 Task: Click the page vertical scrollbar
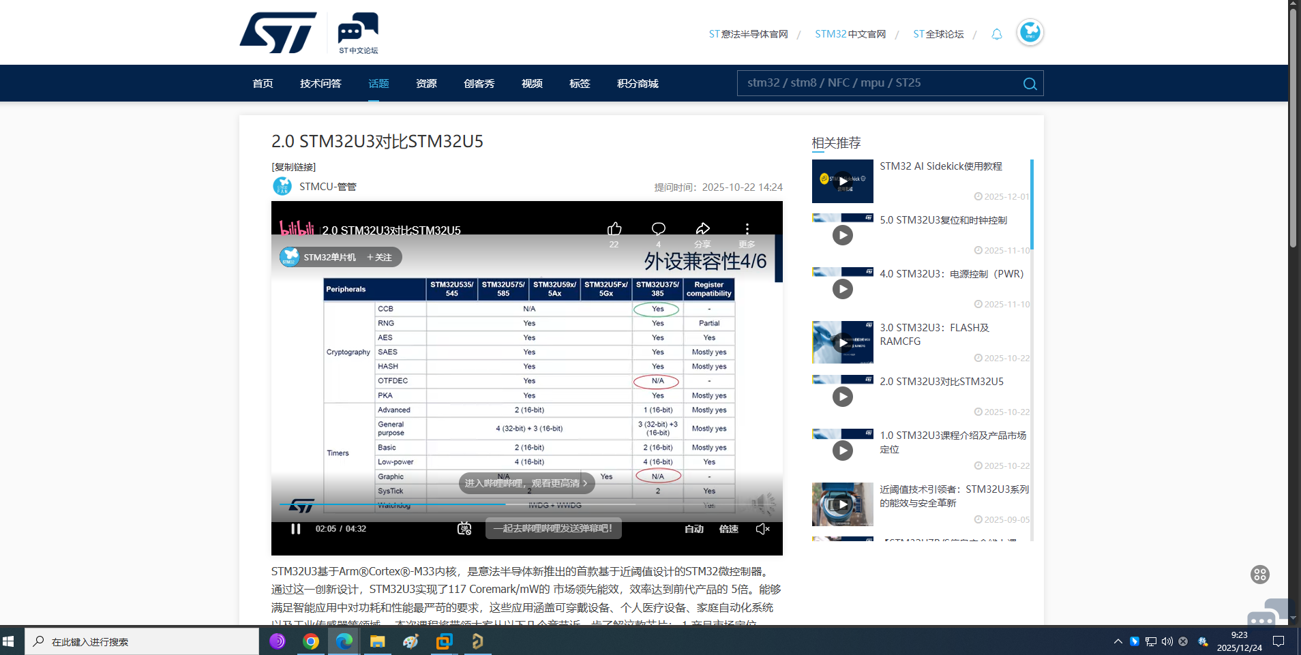pyautogui.click(x=1293, y=130)
